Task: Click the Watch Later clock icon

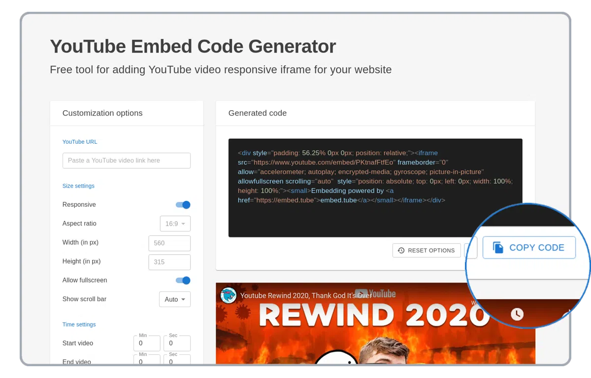Action: tap(517, 314)
